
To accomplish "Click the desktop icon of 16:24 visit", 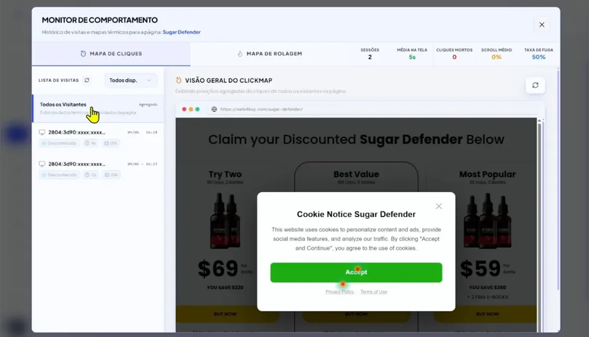I will point(42,132).
